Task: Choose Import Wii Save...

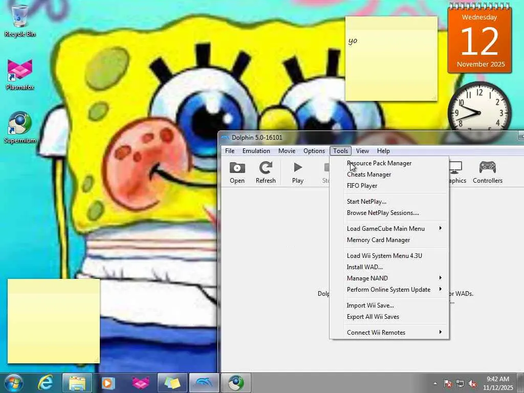Action: pyautogui.click(x=389, y=305)
